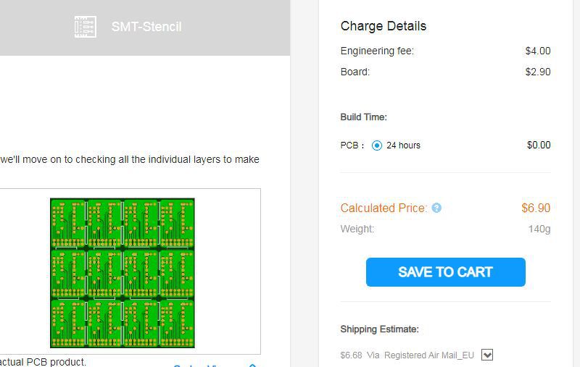Click the $2.90 board price
This screenshot has height=367, width=580.
538,72
